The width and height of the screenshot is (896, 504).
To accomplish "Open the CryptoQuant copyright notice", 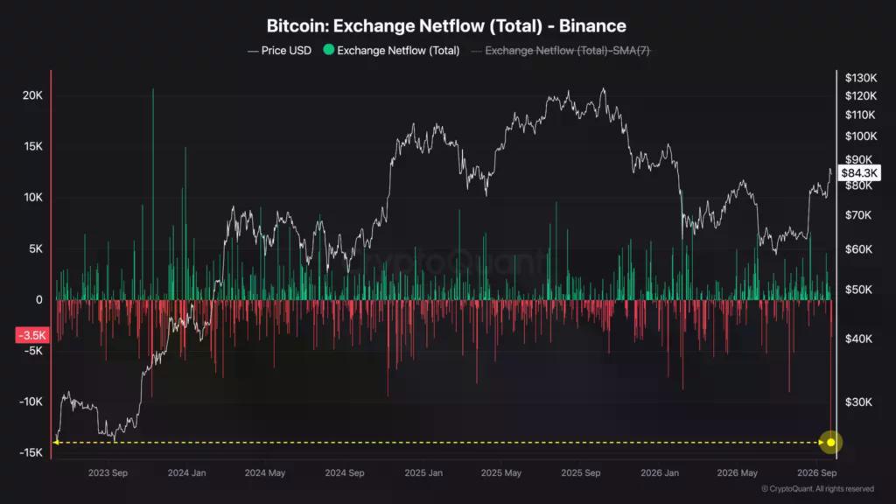I will (x=818, y=488).
